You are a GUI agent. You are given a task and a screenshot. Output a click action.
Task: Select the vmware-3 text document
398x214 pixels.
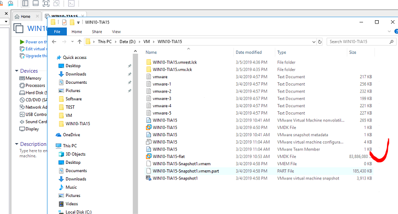click(x=259, y=98)
